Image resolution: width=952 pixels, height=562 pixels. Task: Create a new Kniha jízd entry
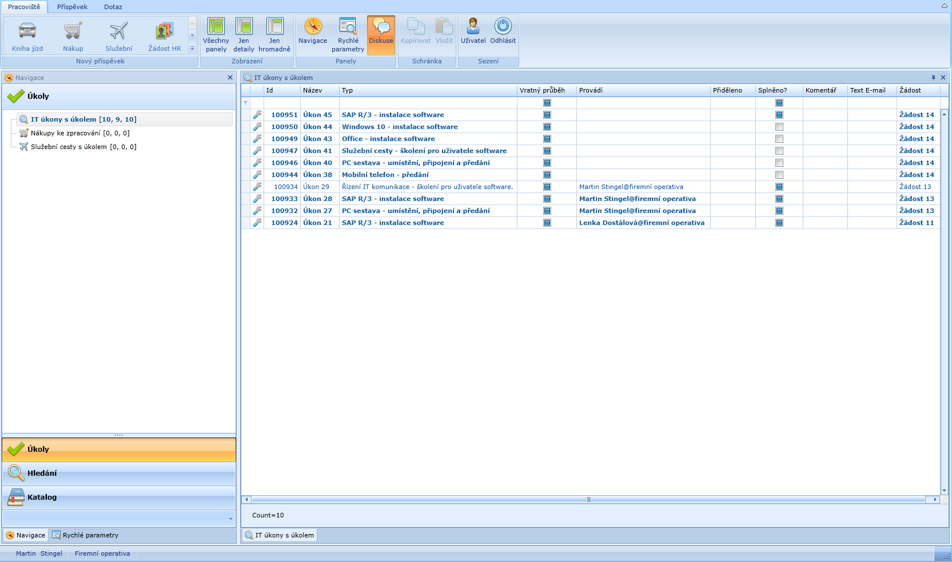point(27,31)
